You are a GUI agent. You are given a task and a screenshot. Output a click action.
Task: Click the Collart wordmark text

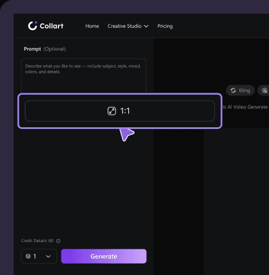pyautogui.click(x=52, y=26)
